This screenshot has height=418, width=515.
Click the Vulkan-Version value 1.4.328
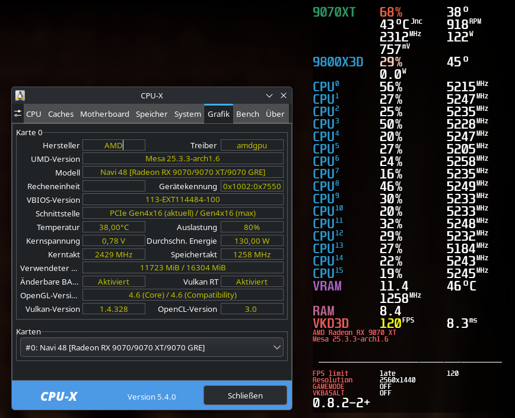coord(114,309)
